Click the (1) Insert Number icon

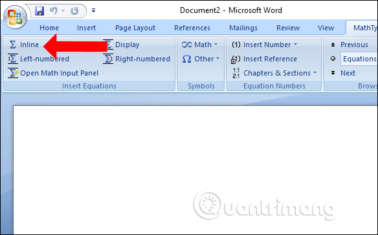coord(236,45)
